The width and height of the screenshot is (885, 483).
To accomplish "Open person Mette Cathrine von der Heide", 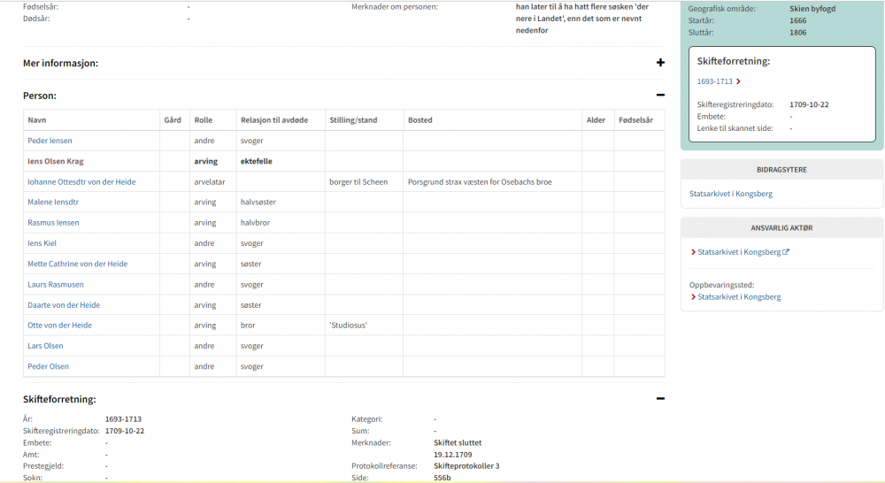I will tap(78, 264).
